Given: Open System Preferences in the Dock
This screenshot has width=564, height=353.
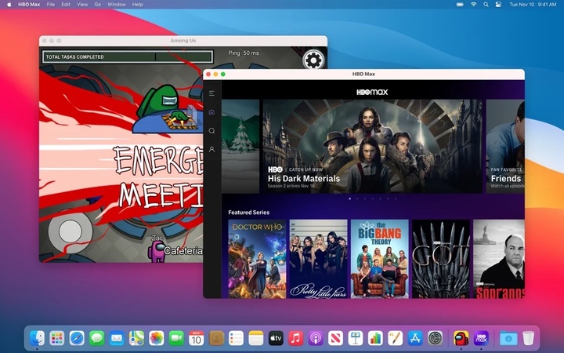Looking at the screenshot, I should click(436, 338).
